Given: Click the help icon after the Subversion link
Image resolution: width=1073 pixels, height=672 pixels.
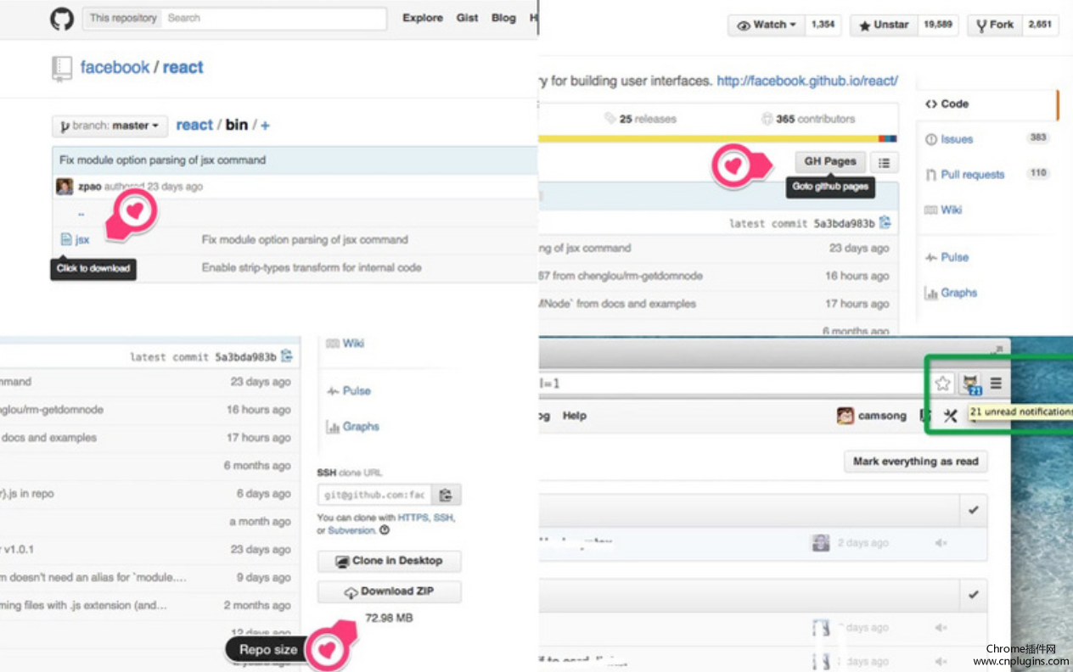Looking at the screenshot, I should (x=385, y=530).
